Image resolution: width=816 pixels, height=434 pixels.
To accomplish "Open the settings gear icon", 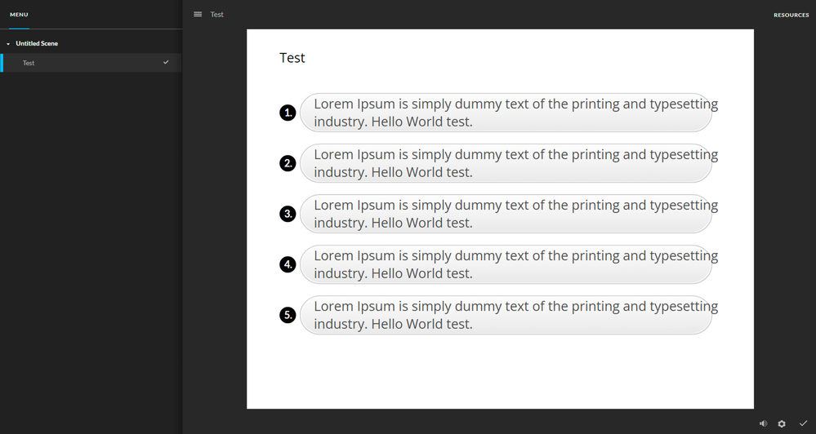I will 782,423.
